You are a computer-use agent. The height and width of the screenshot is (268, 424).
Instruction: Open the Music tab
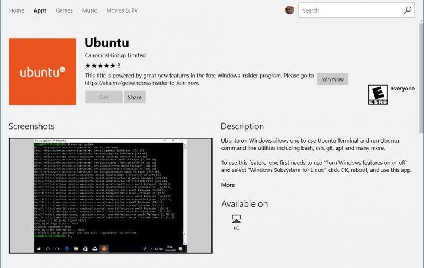point(89,10)
